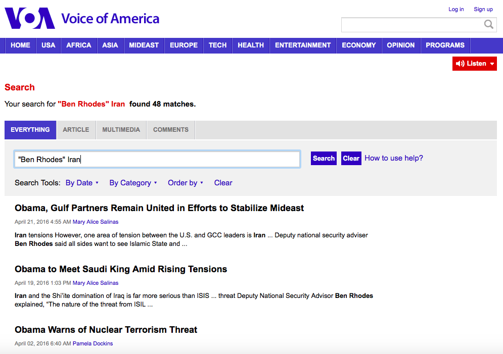Click the date April 02, 2016 6:40 AM

42,343
